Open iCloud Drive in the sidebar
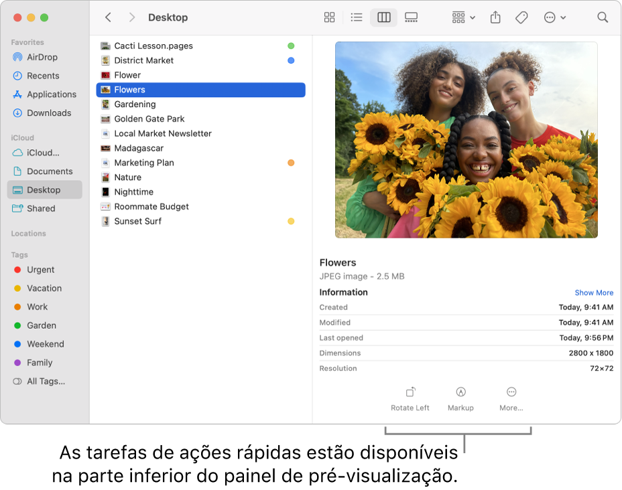Image resolution: width=622 pixels, height=490 pixels. 36,153
